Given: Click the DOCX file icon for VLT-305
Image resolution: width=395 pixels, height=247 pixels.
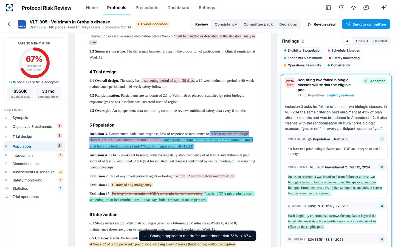Looking at the screenshot, I should 22,24.
